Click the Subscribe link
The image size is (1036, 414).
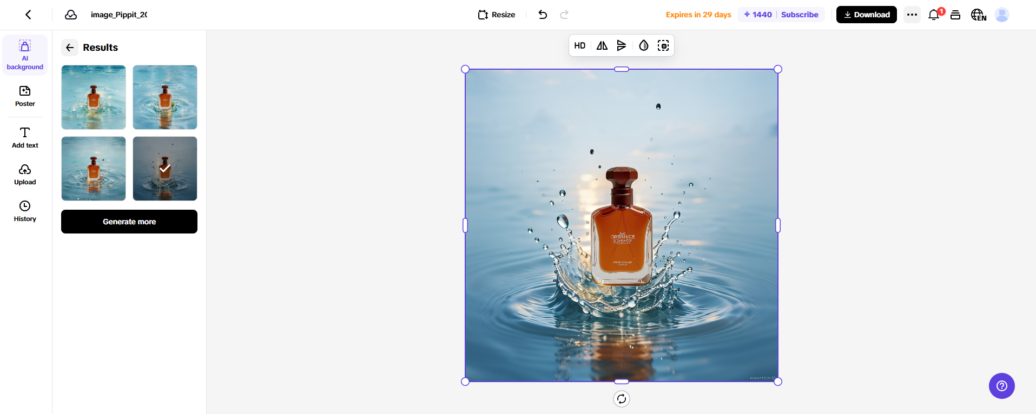800,15
